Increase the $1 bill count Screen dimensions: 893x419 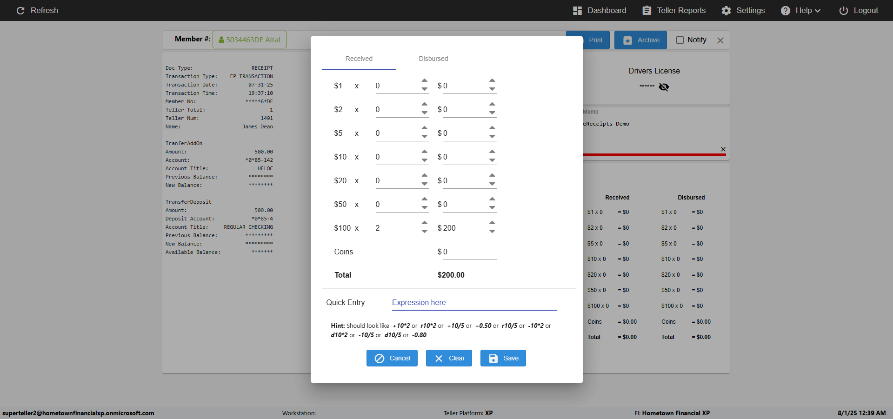425,80
